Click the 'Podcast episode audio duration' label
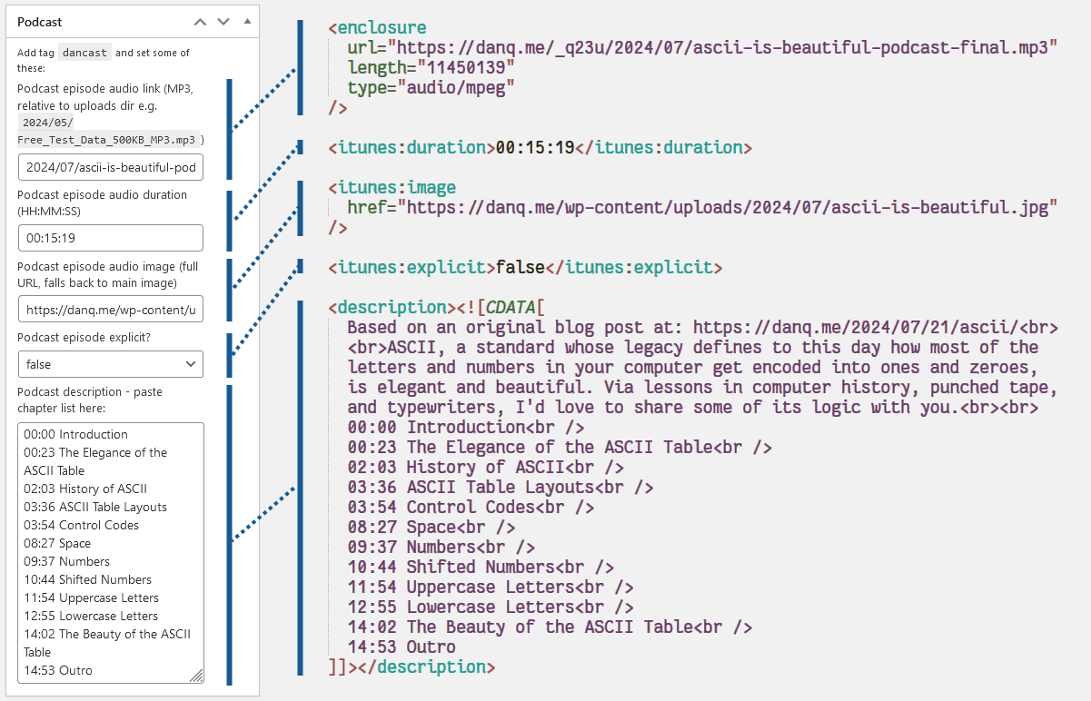The image size is (1091, 701). [x=102, y=195]
